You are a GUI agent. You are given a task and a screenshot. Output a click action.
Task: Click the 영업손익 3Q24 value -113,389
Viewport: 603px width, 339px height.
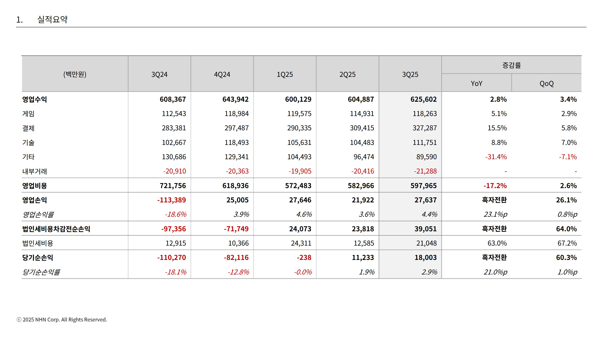pos(171,200)
